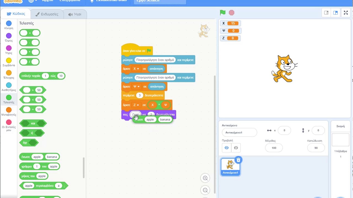Edit the Μέγεθος size value 100
This screenshot has height=198, width=353.
[x=274, y=148]
